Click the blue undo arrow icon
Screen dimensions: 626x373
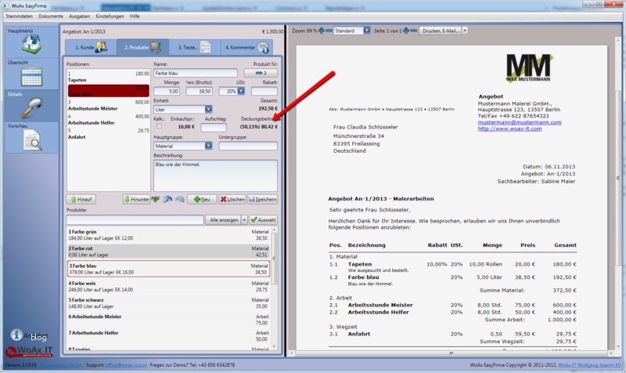[167, 199]
